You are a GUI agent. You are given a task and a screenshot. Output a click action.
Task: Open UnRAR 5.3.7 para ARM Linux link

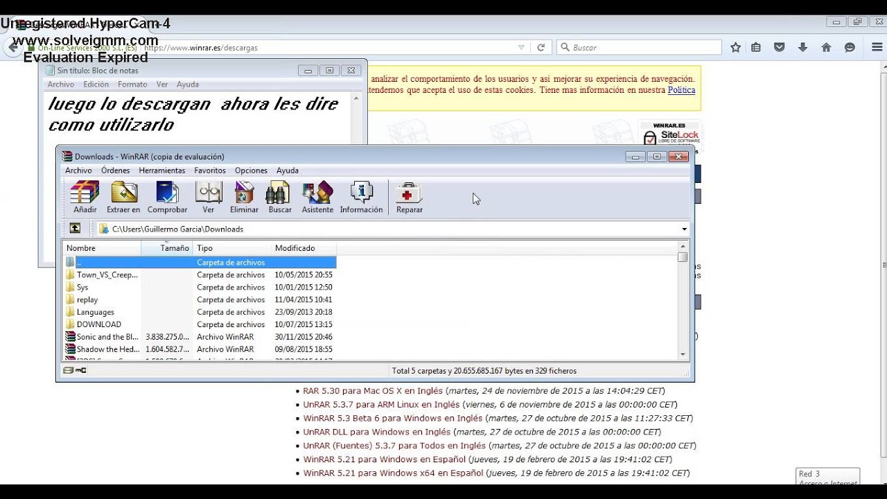[x=381, y=405]
